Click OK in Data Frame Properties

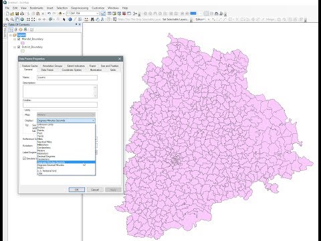click(x=77, y=189)
